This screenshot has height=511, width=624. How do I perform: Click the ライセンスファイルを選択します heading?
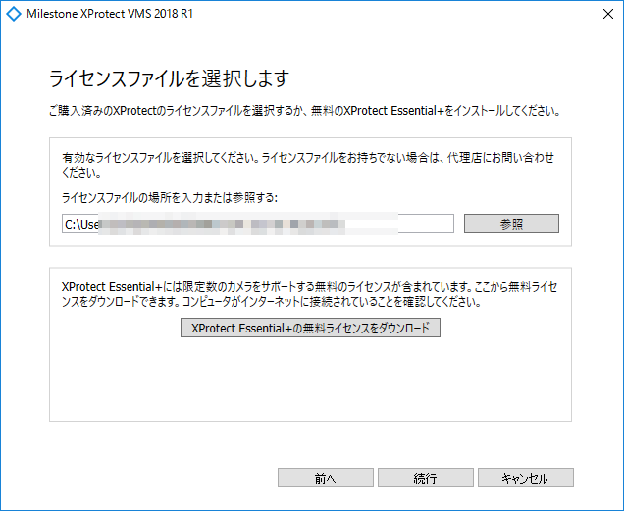tap(169, 78)
